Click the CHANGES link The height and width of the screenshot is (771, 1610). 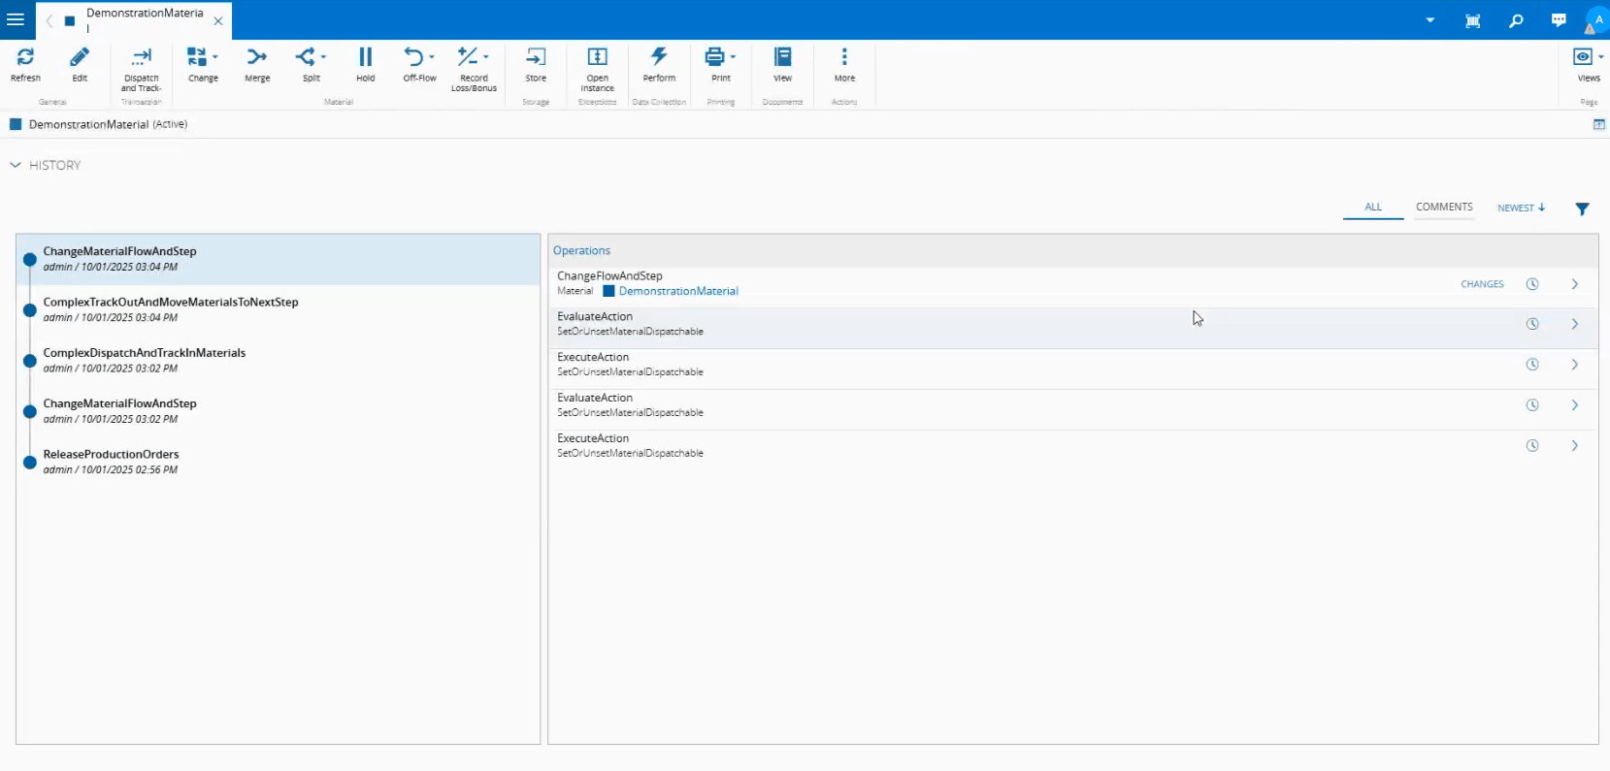click(1482, 284)
